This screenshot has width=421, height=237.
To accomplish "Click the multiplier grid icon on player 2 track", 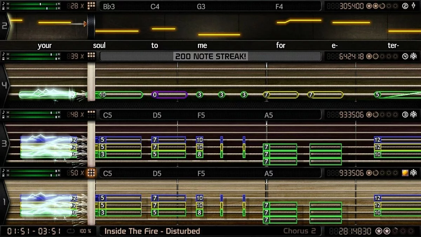I will click(x=91, y=6).
